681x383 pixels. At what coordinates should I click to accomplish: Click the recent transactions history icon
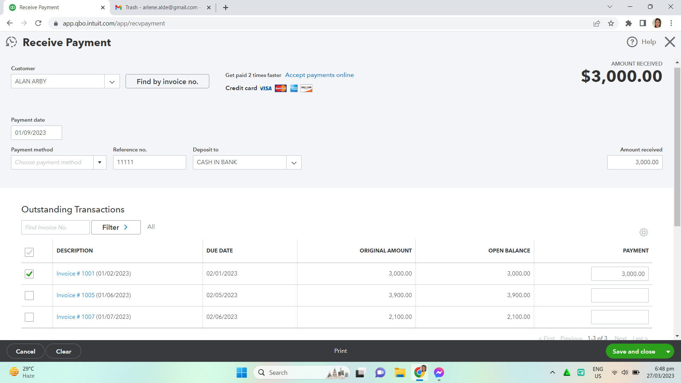[x=11, y=42]
